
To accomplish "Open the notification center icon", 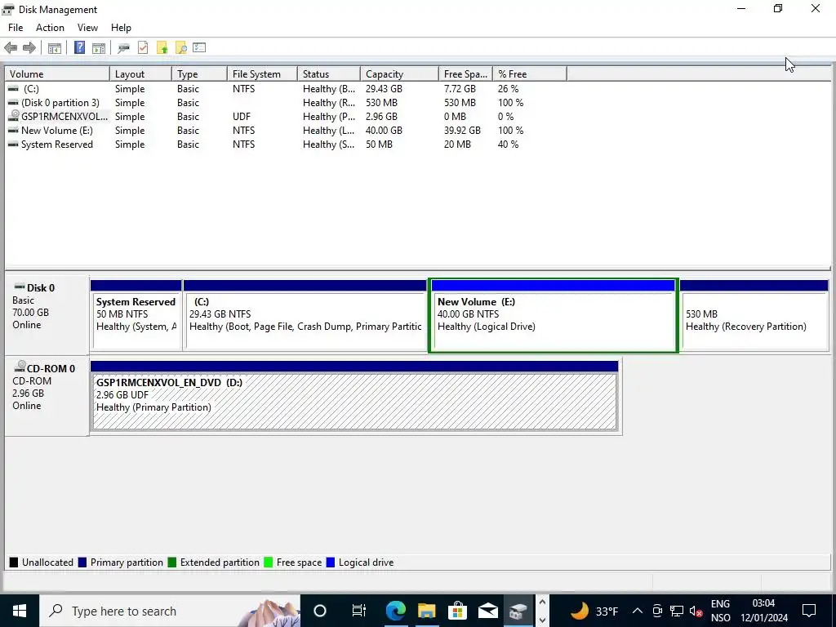I will (809, 611).
